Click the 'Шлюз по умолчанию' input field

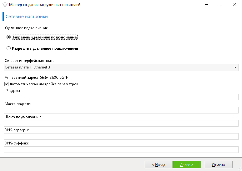coord(121,123)
